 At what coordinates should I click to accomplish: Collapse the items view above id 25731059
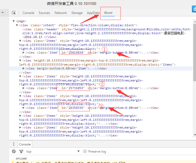(20, 76)
